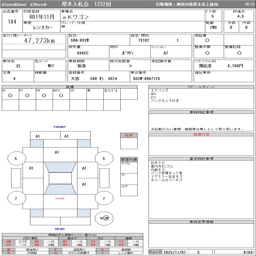
Task: Click the A1 scratch mark on the hood
Action: tap(57, 152)
